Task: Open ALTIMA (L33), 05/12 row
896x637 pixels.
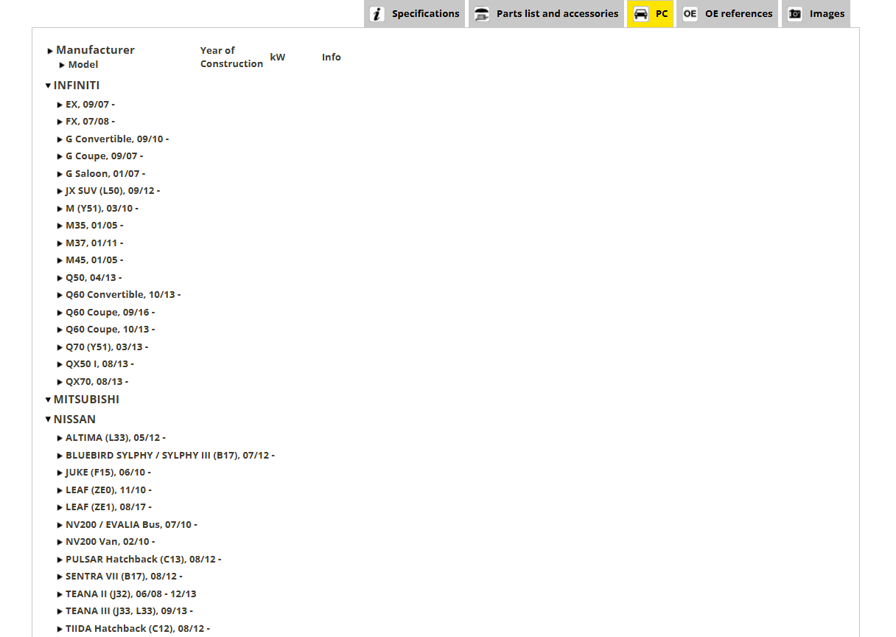Action: (116, 437)
